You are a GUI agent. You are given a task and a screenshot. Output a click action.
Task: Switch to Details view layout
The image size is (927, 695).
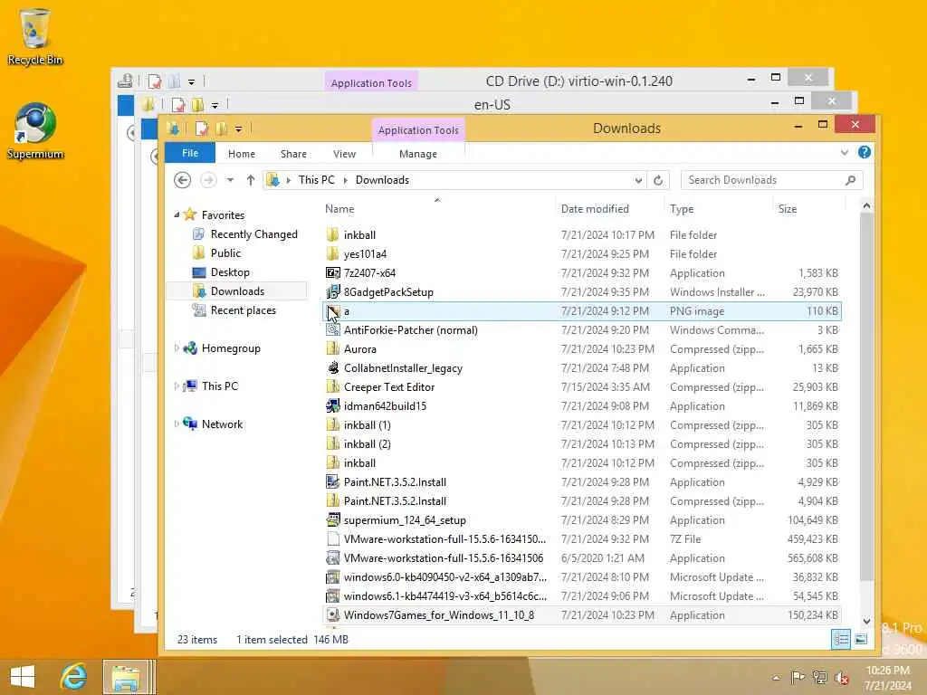(x=841, y=639)
